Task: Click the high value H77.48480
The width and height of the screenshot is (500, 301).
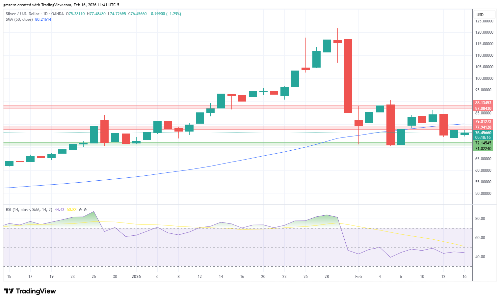Action: pyautogui.click(x=96, y=14)
